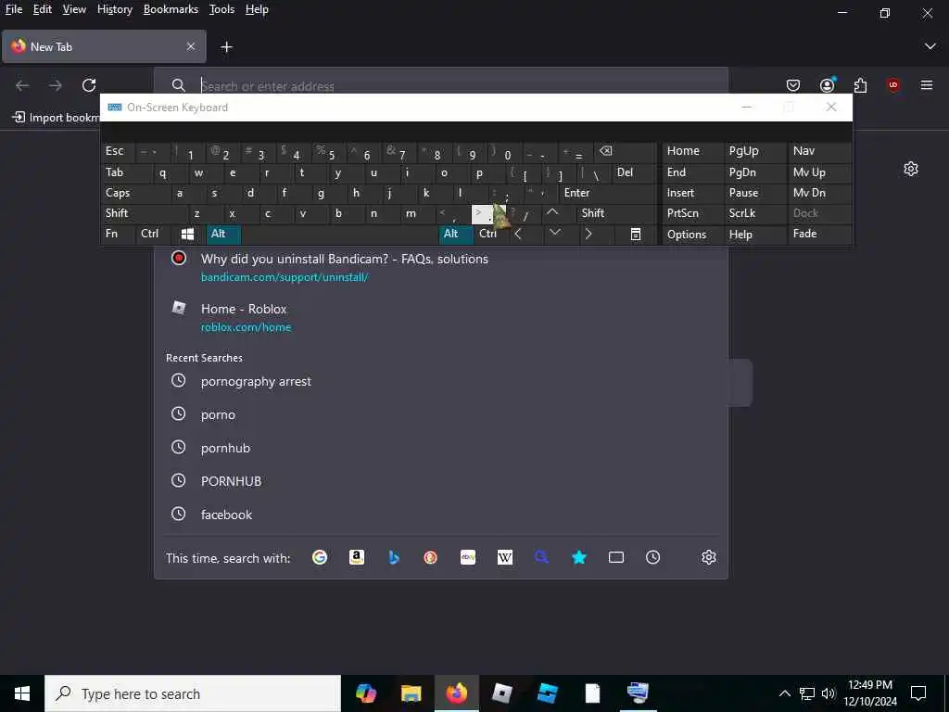Toggle the right Alt key
This screenshot has width=949, height=712.
(x=456, y=234)
